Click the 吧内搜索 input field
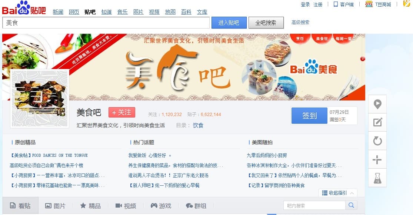Viewport: 413px width, 215px height. (314, 205)
